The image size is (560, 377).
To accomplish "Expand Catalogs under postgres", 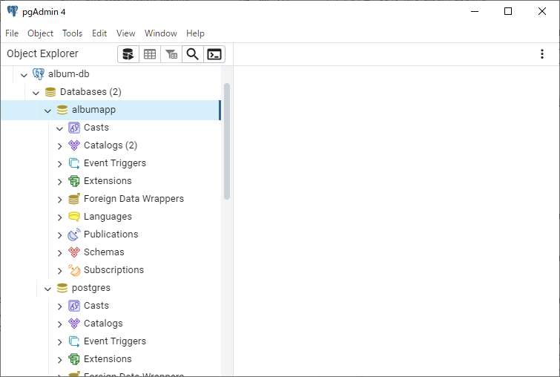I will click(59, 324).
